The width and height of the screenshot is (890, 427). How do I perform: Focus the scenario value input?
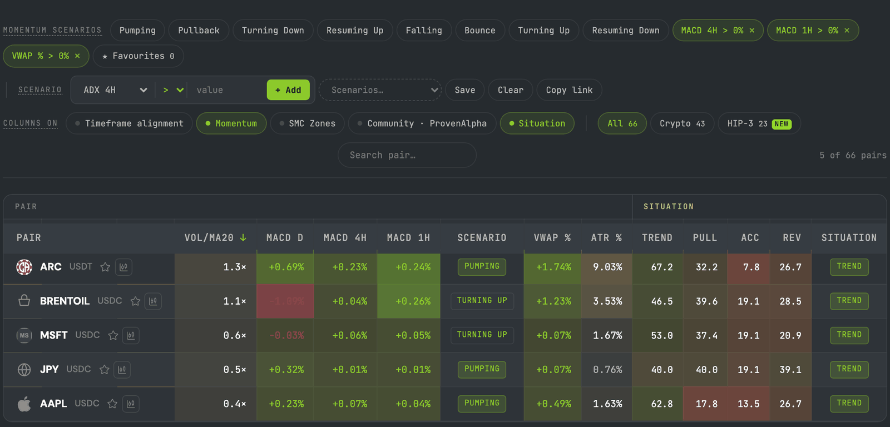(228, 90)
